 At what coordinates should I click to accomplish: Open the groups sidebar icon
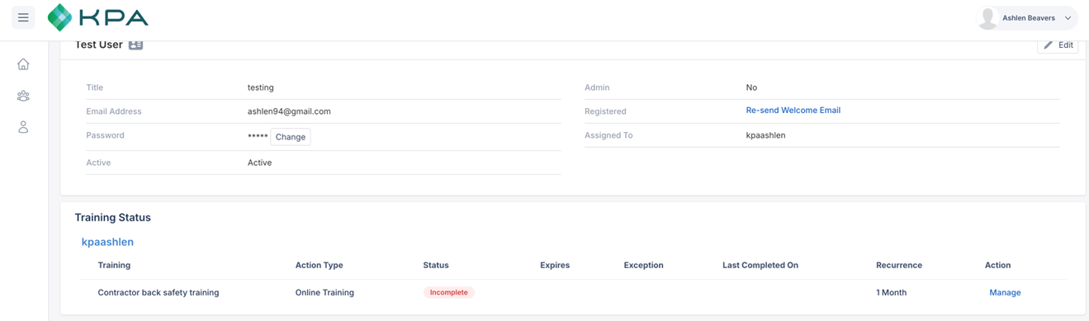point(23,96)
